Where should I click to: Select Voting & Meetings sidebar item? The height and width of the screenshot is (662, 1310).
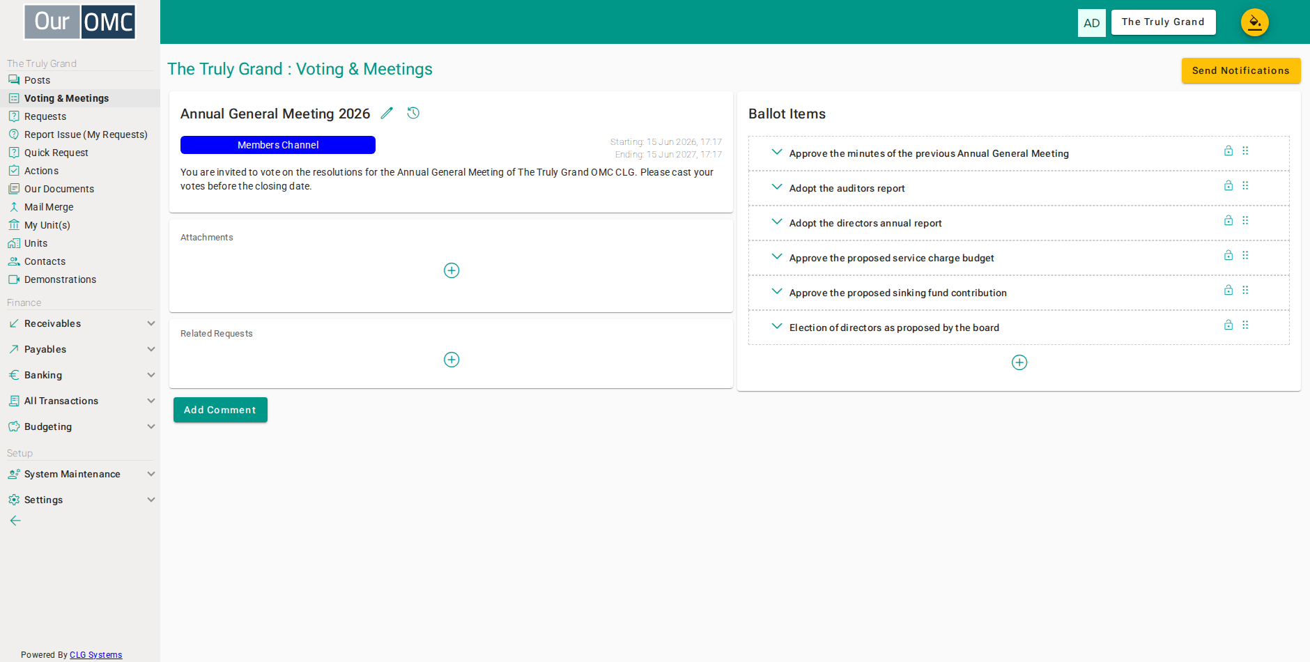[x=80, y=98]
